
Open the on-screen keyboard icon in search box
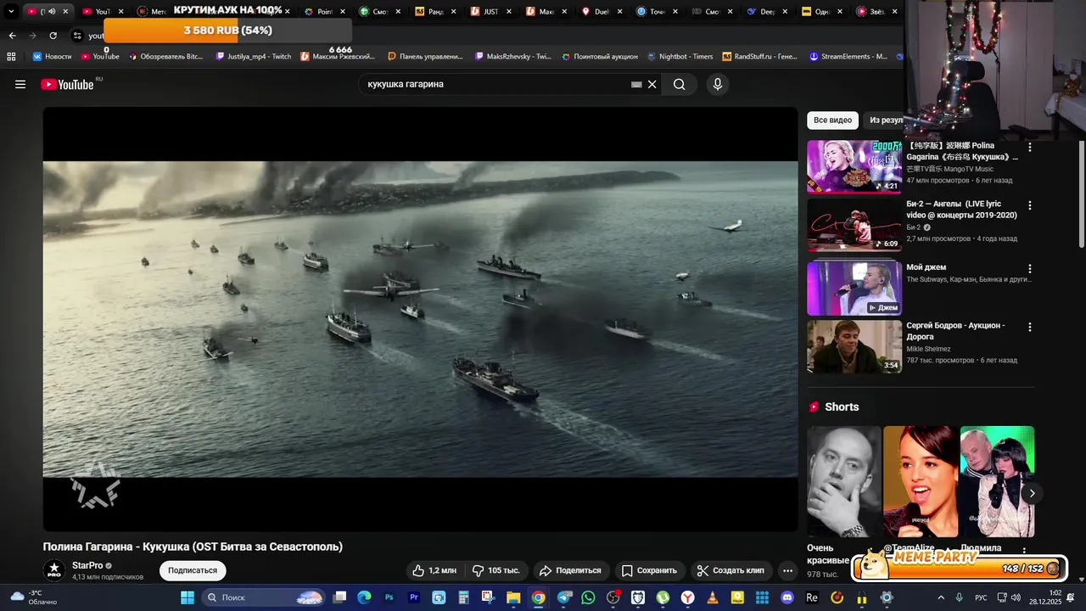tap(636, 84)
